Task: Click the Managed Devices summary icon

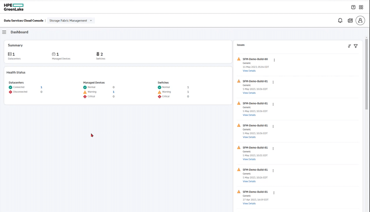Action: [53, 54]
